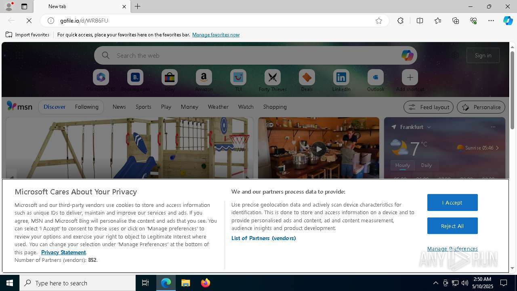Open Task View on the taskbar
Image resolution: width=517 pixels, height=291 pixels.
click(145, 283)
